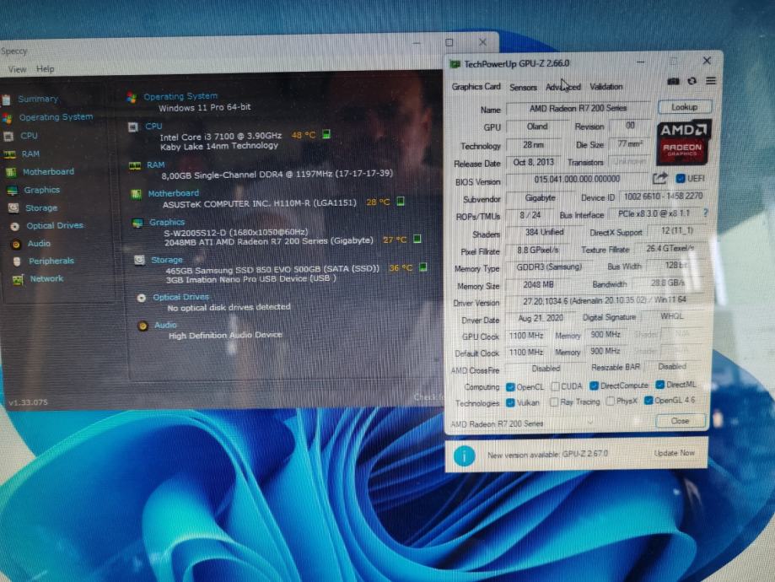
Task: Switch to Validation tab in GPU-Z
Action: (x=606, y=87)
